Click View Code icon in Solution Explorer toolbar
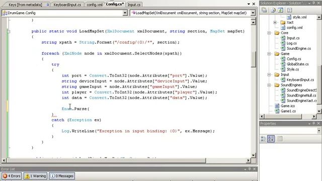This screenshot has height=181, width=322. (289, 10)
